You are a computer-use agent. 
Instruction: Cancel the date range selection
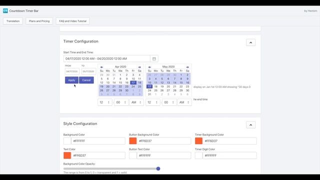point(86,80)
